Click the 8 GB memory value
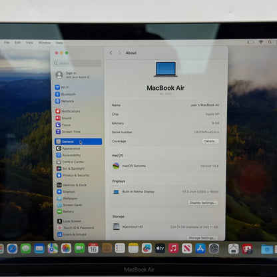 pos(216,123)
